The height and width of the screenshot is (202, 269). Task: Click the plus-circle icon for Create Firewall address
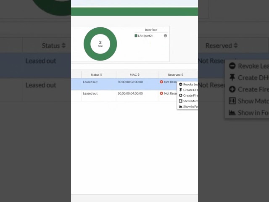click(x=181, y=96)
